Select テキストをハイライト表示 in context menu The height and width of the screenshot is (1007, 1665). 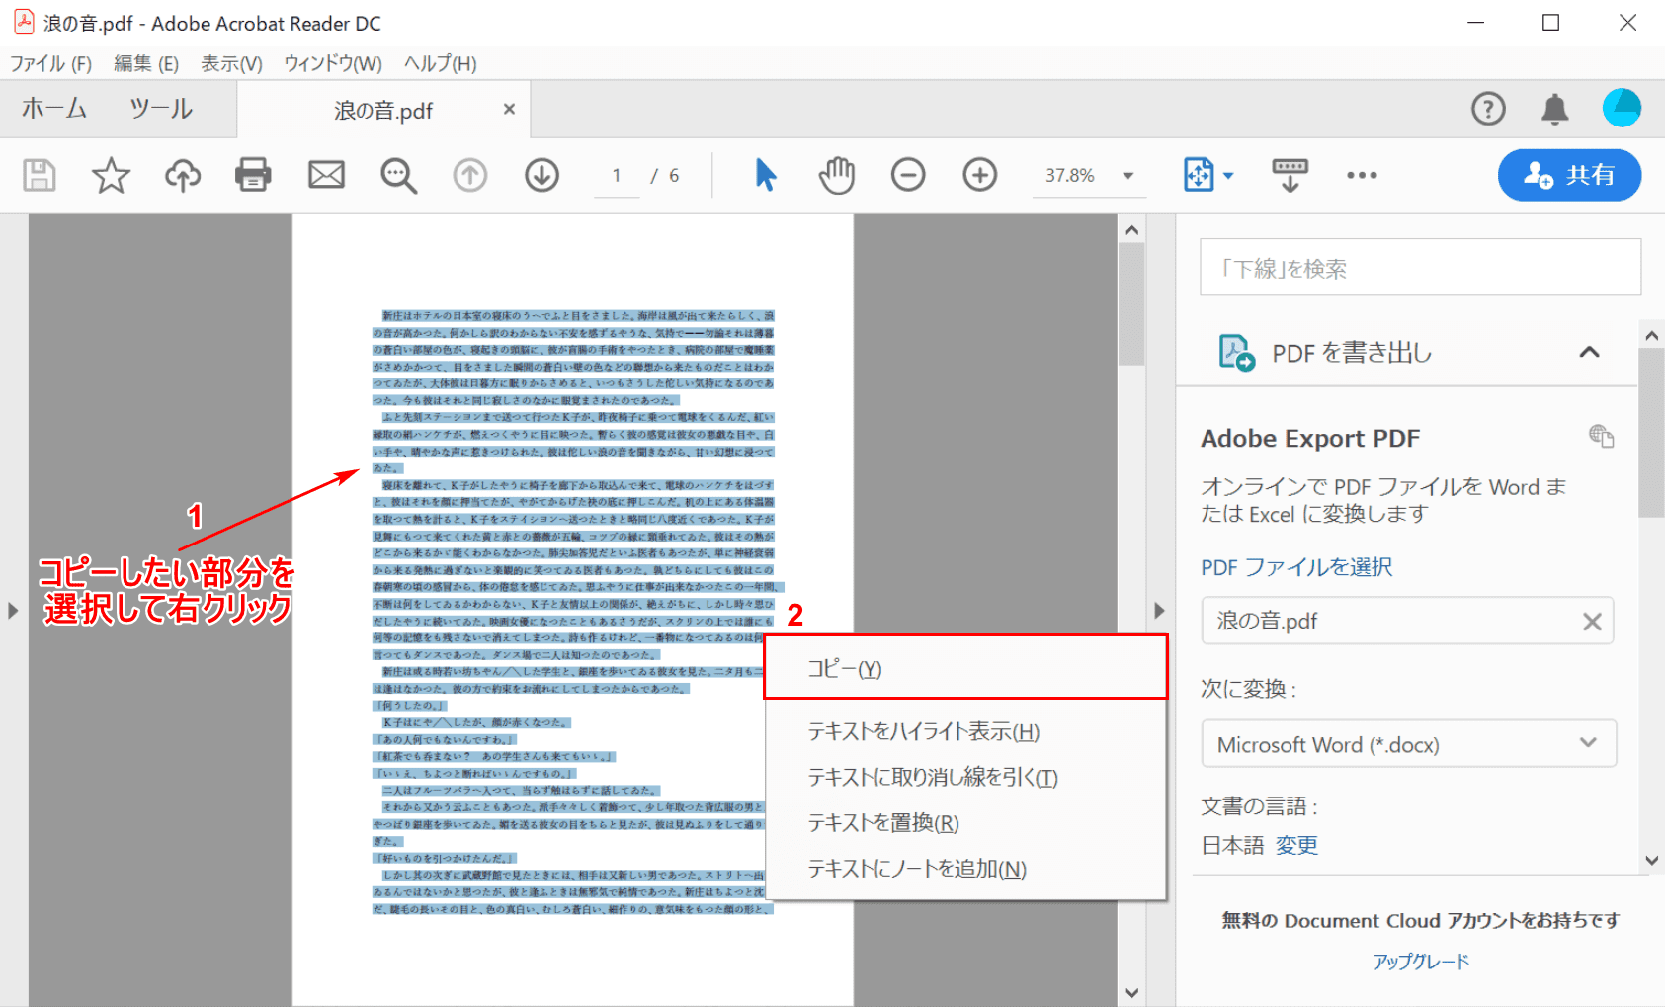pos(923,731)
